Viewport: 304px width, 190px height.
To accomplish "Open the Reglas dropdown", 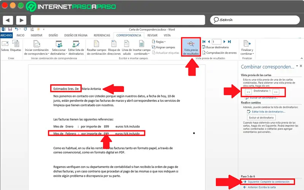I will click(159, 42).
